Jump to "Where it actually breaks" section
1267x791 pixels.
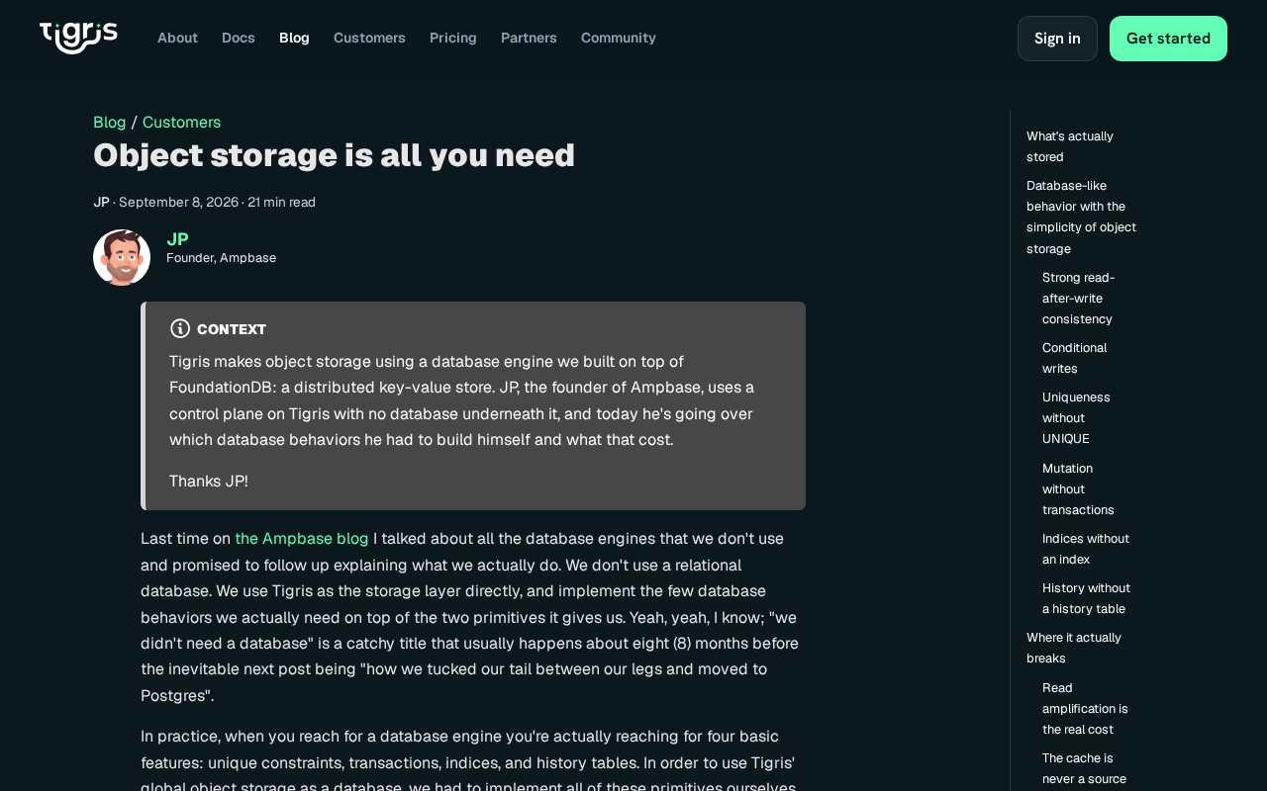tap(1074, 648)
